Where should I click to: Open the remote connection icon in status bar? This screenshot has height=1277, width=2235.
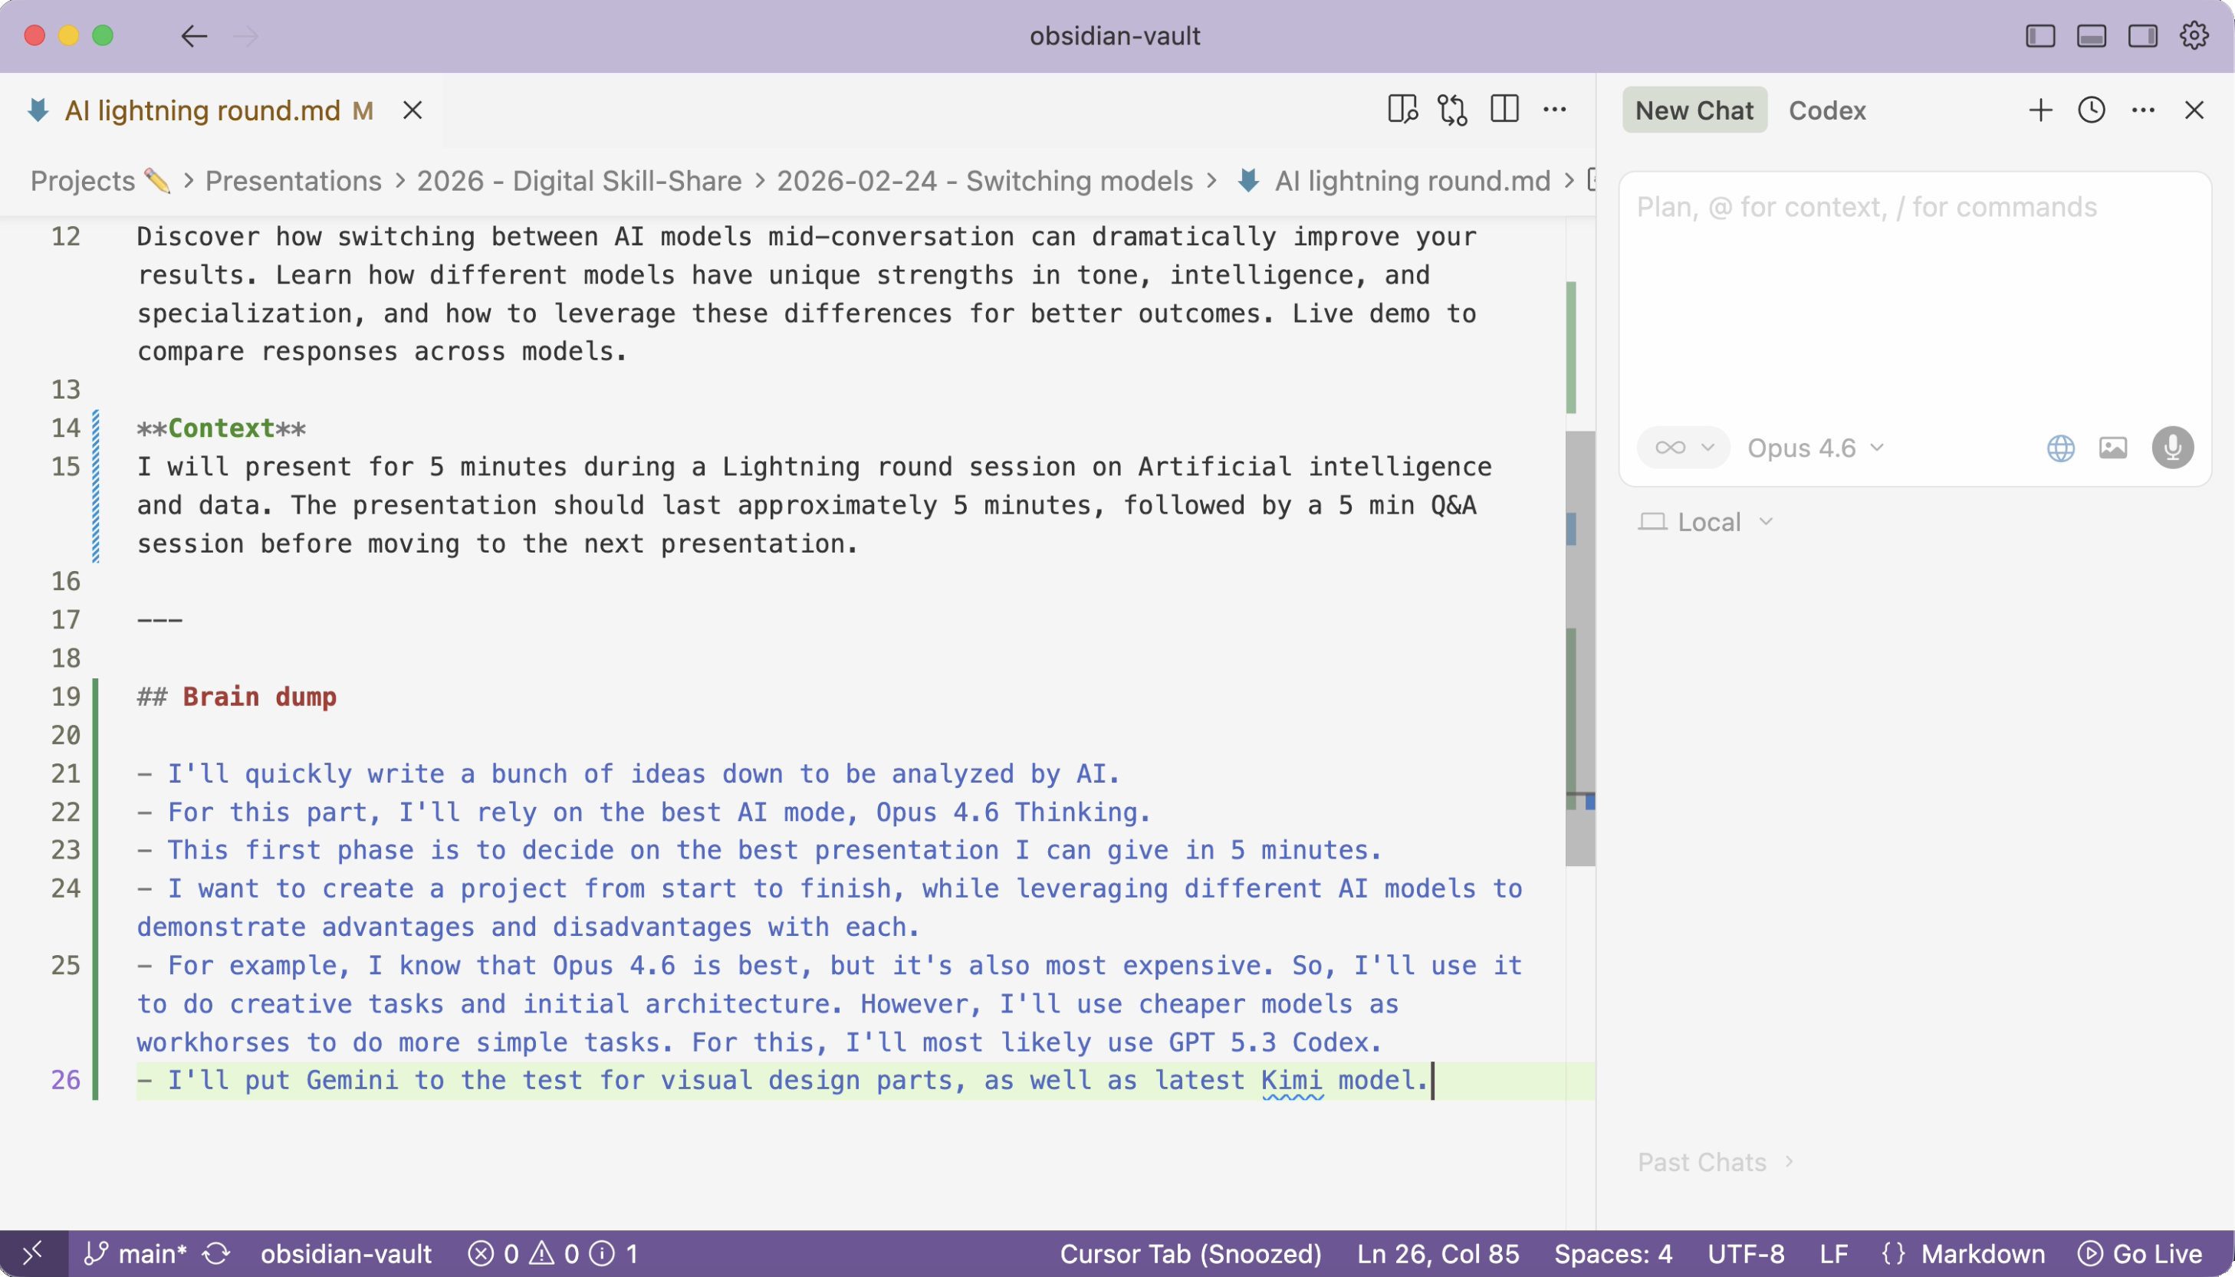click(x=33, y=1252)
